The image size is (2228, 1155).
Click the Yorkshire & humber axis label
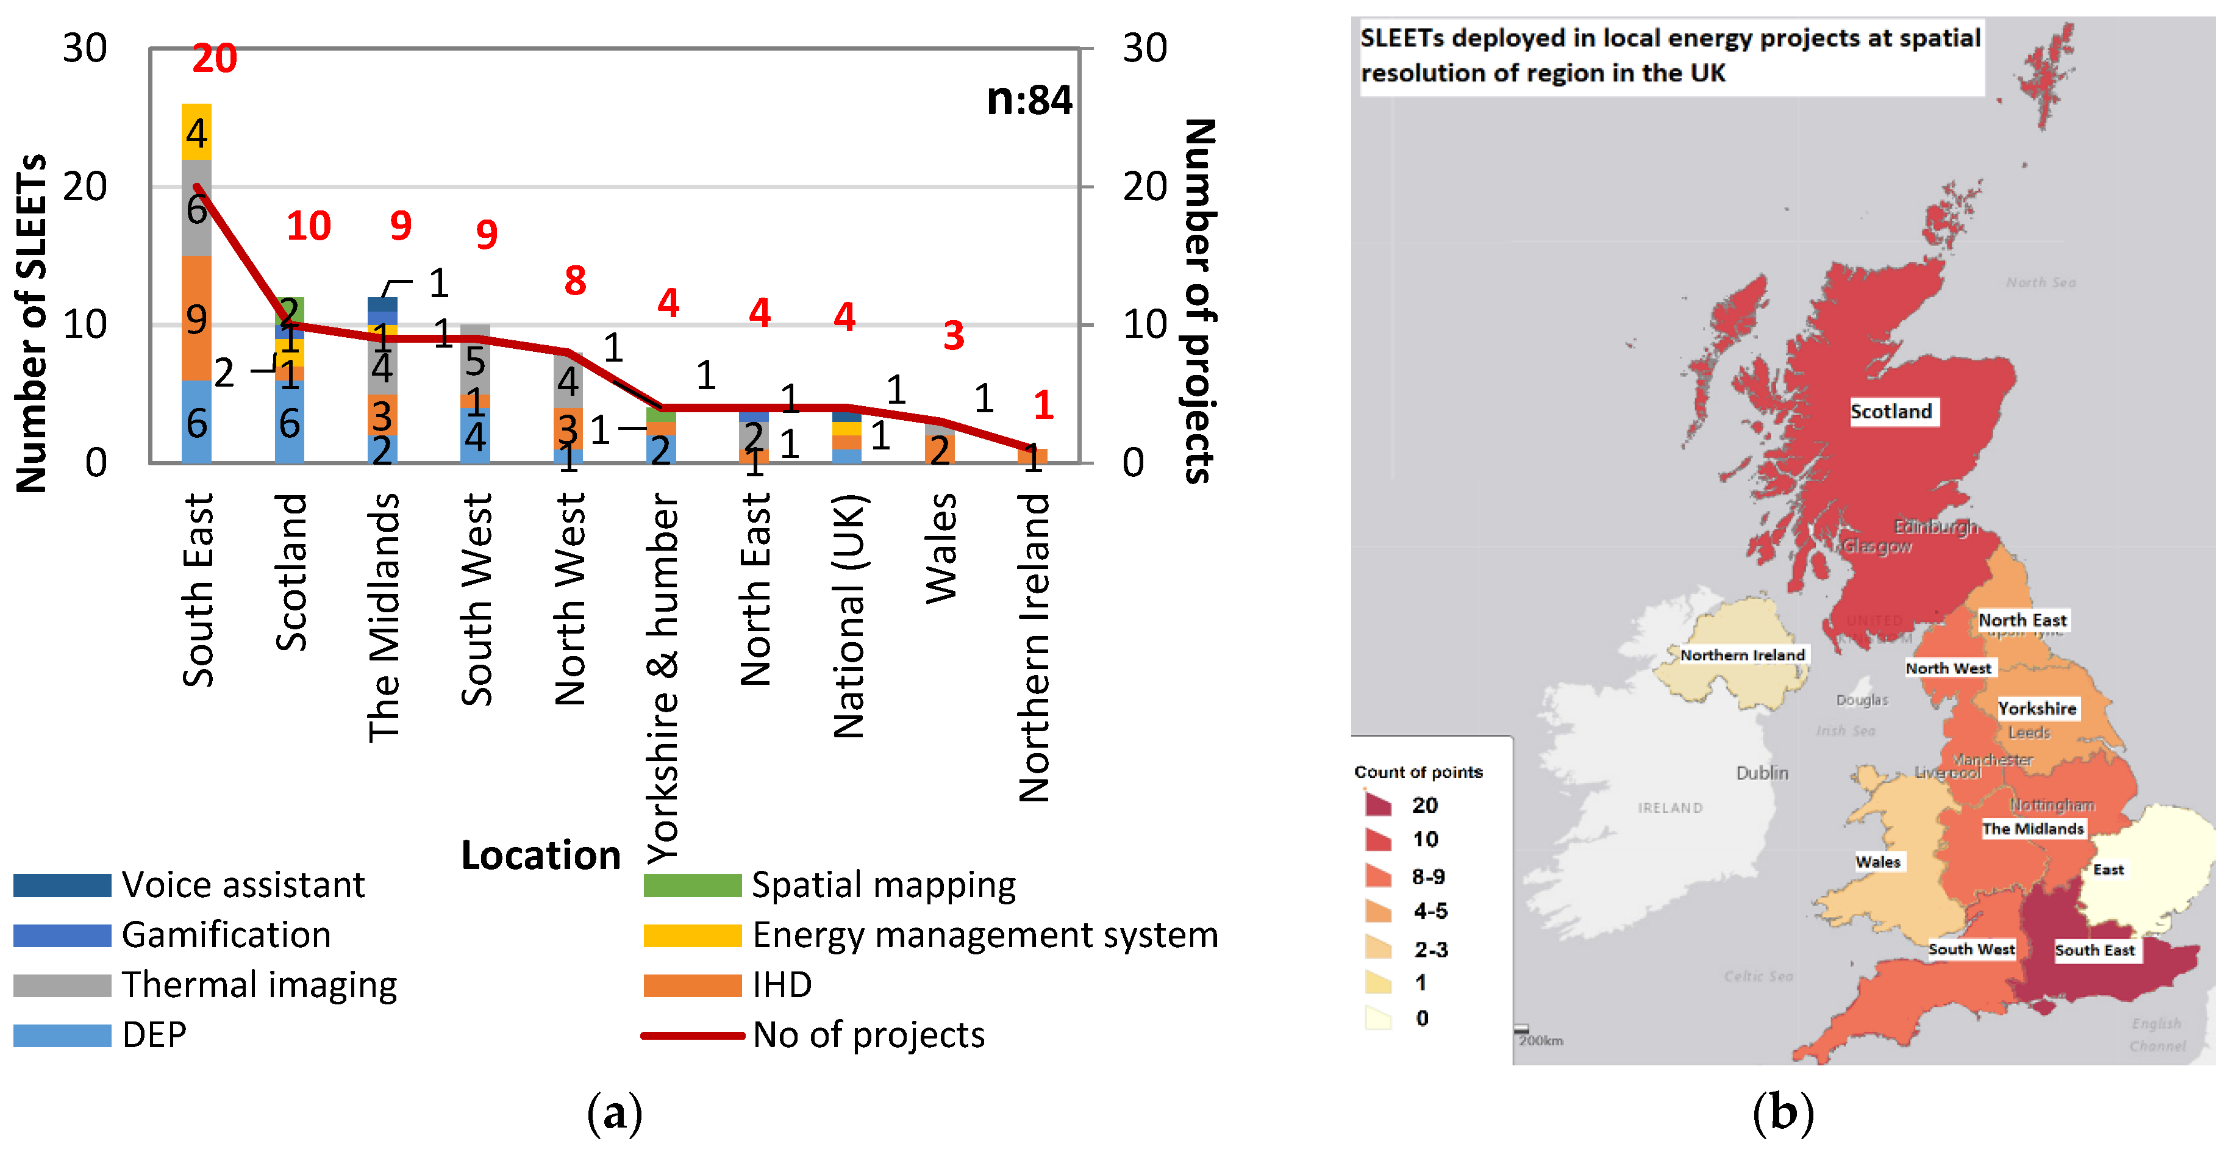click(663, 678)
